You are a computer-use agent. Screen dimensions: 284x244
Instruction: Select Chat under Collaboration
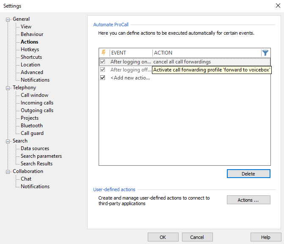[26, 179]
